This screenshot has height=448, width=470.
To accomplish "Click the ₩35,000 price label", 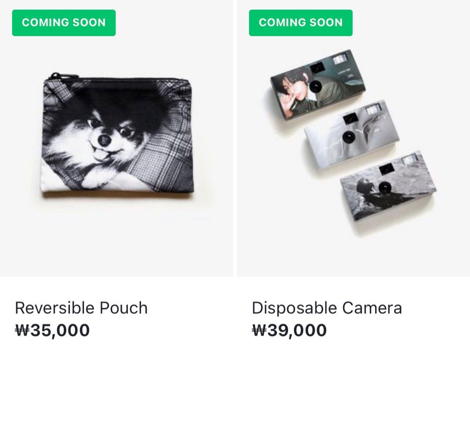I will (x=53, y=330).
